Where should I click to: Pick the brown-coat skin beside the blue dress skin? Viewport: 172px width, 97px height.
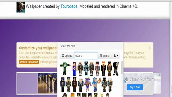[x=80, y=69]
